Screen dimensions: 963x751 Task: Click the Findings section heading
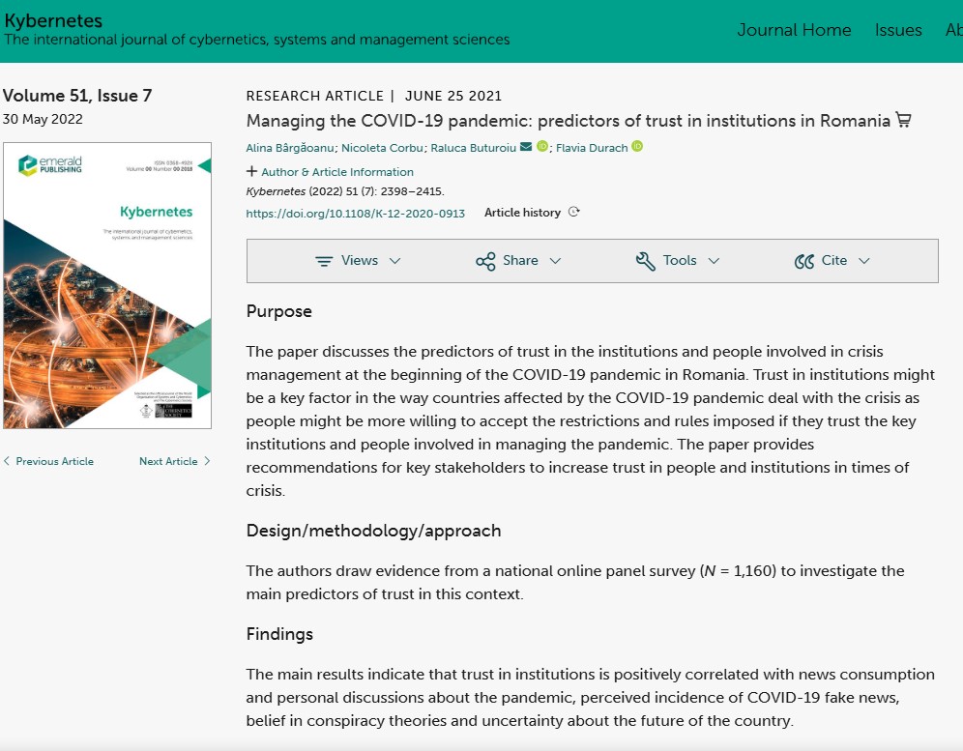(279, 634)
